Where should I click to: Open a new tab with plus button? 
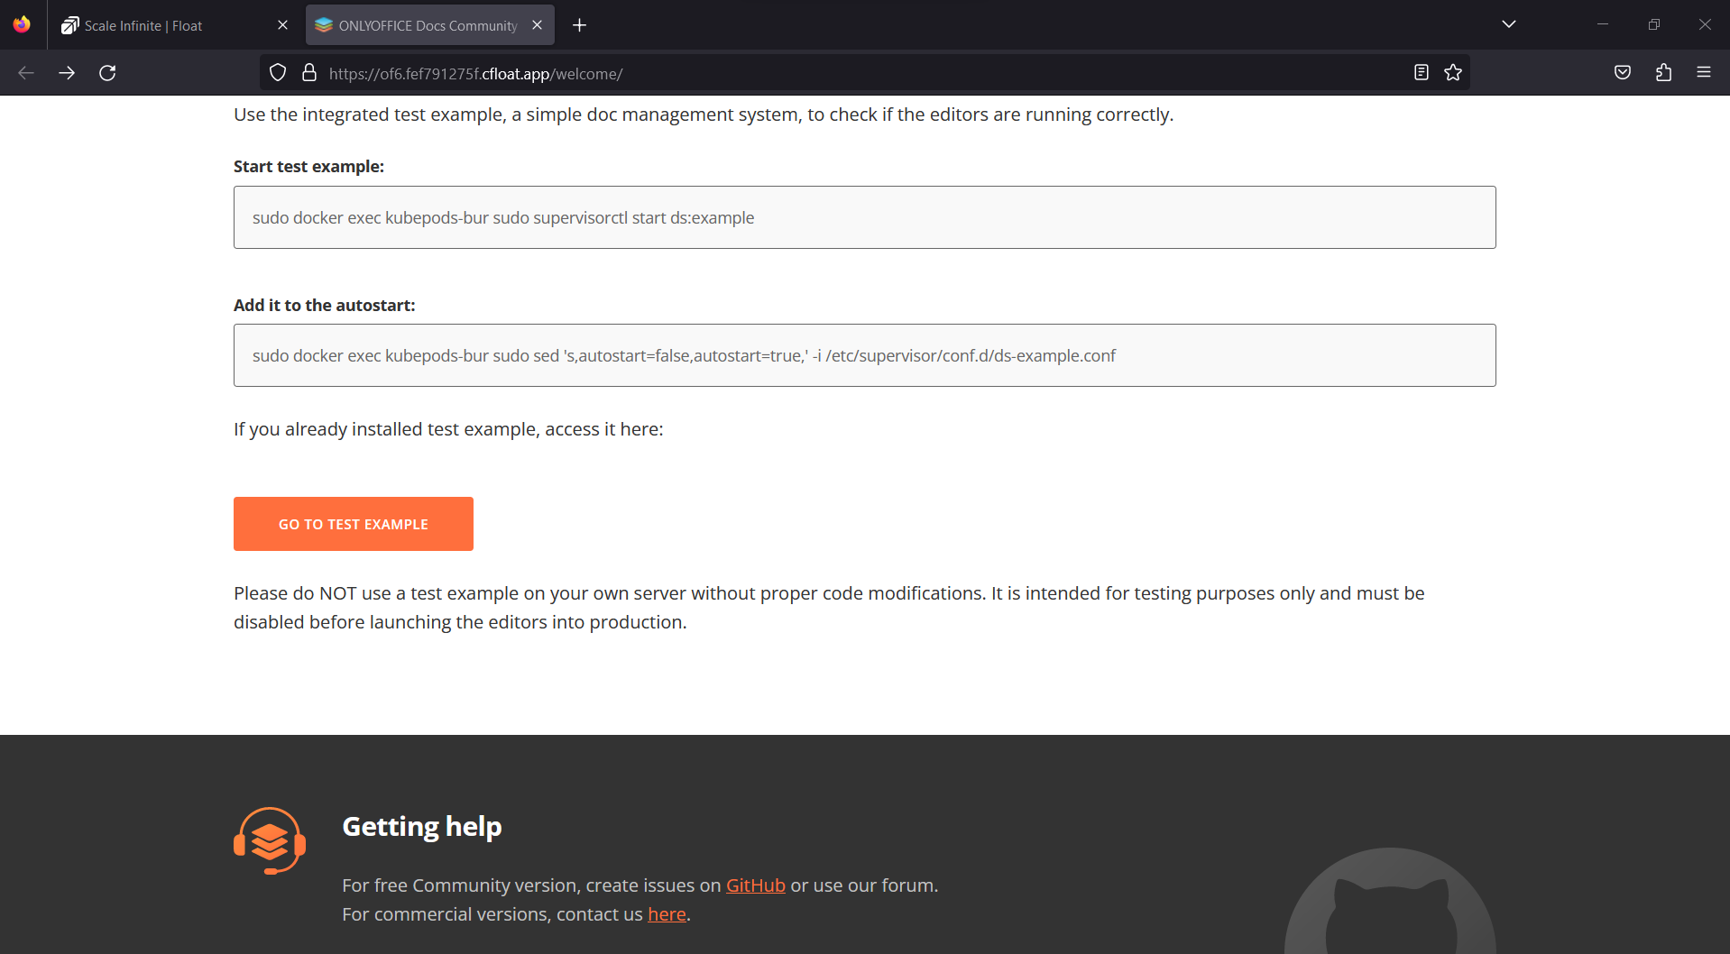579,25
